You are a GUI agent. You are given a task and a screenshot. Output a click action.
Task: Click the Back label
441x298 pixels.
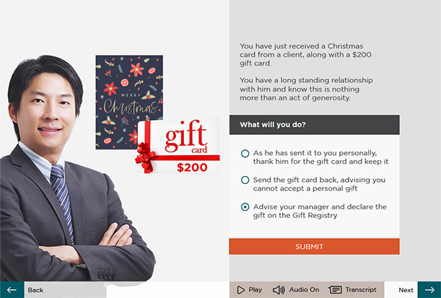tap(35, 290)
